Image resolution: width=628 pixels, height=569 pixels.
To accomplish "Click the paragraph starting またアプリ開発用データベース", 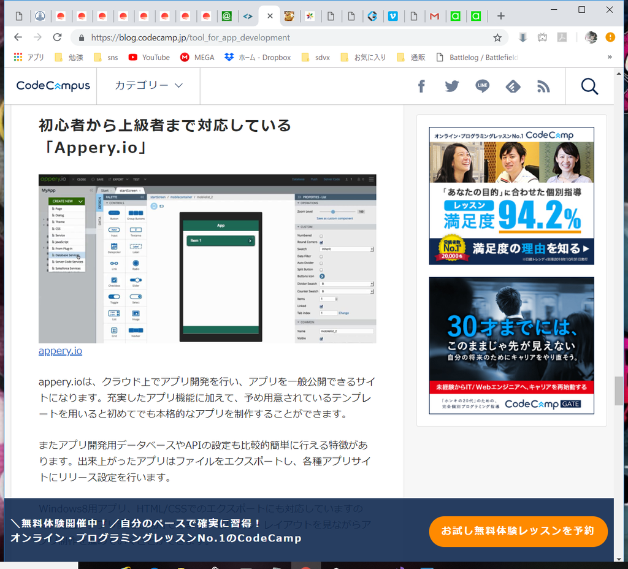I will pyautogui.click(x=204, y=461).
